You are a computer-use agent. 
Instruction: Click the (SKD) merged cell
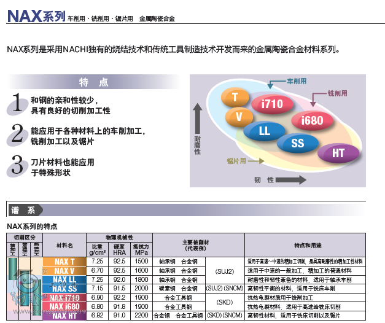(225, 302)
